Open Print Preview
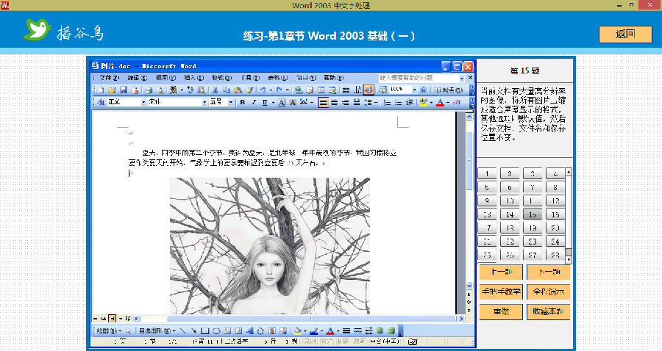 [160, 90]
